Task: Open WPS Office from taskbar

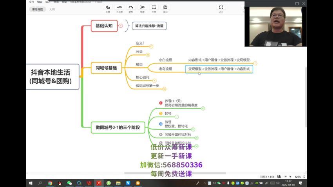Action: coord(89,183)
